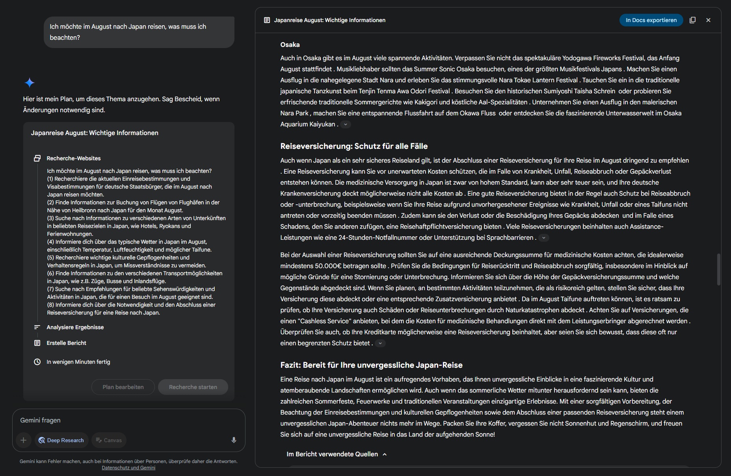Click the Plan bearbeiten button

click(x=123, y=387)
